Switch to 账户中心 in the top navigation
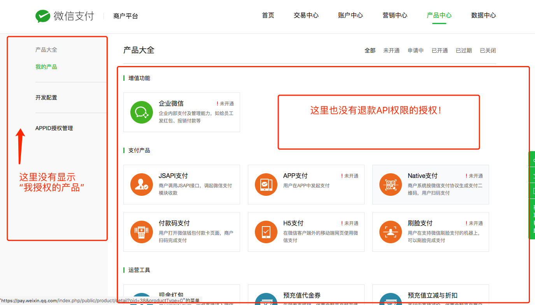The image size is (535, 305). pos(351,16)
